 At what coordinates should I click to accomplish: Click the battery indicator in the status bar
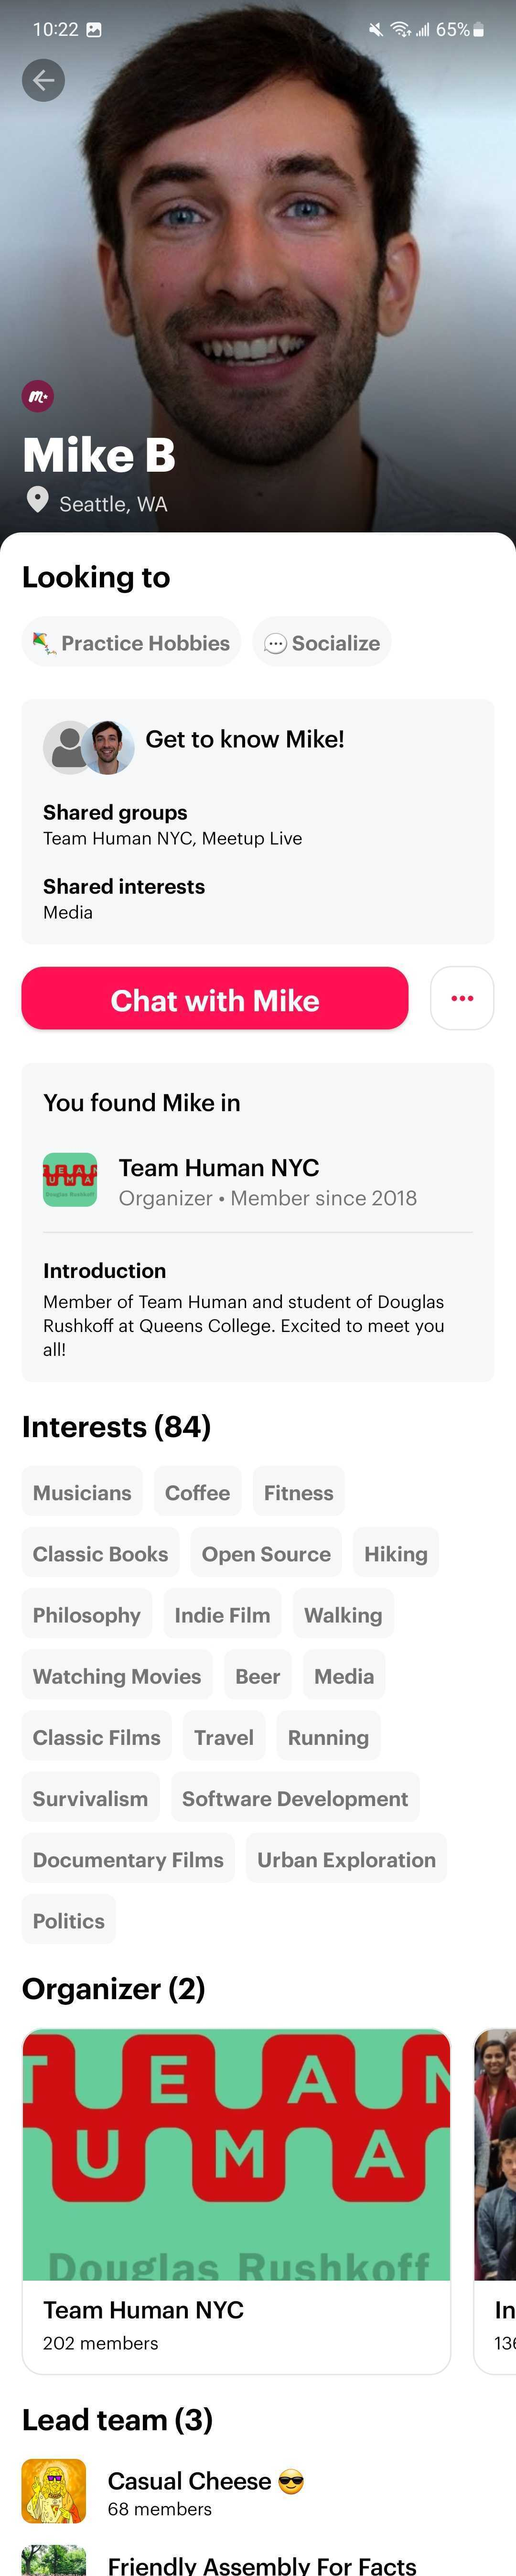pos(479,30)
